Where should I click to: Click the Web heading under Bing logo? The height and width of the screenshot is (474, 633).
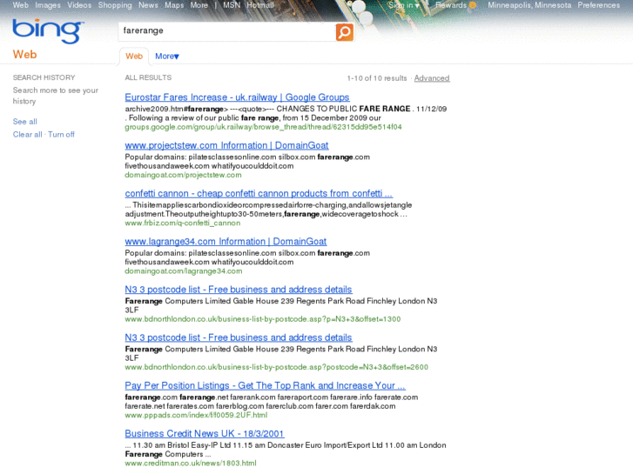pos(24,55)
